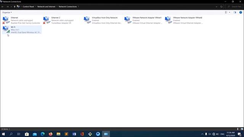Click the 'VirtualBox Host-Only Ethernet' adapter description

click(106, 23)
